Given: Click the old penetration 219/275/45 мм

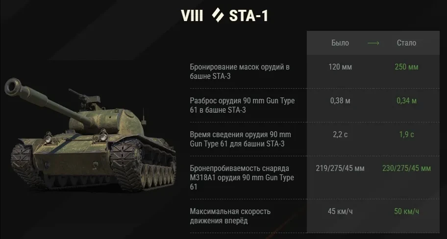Looking at the screenshot, I should coord(340,168).
